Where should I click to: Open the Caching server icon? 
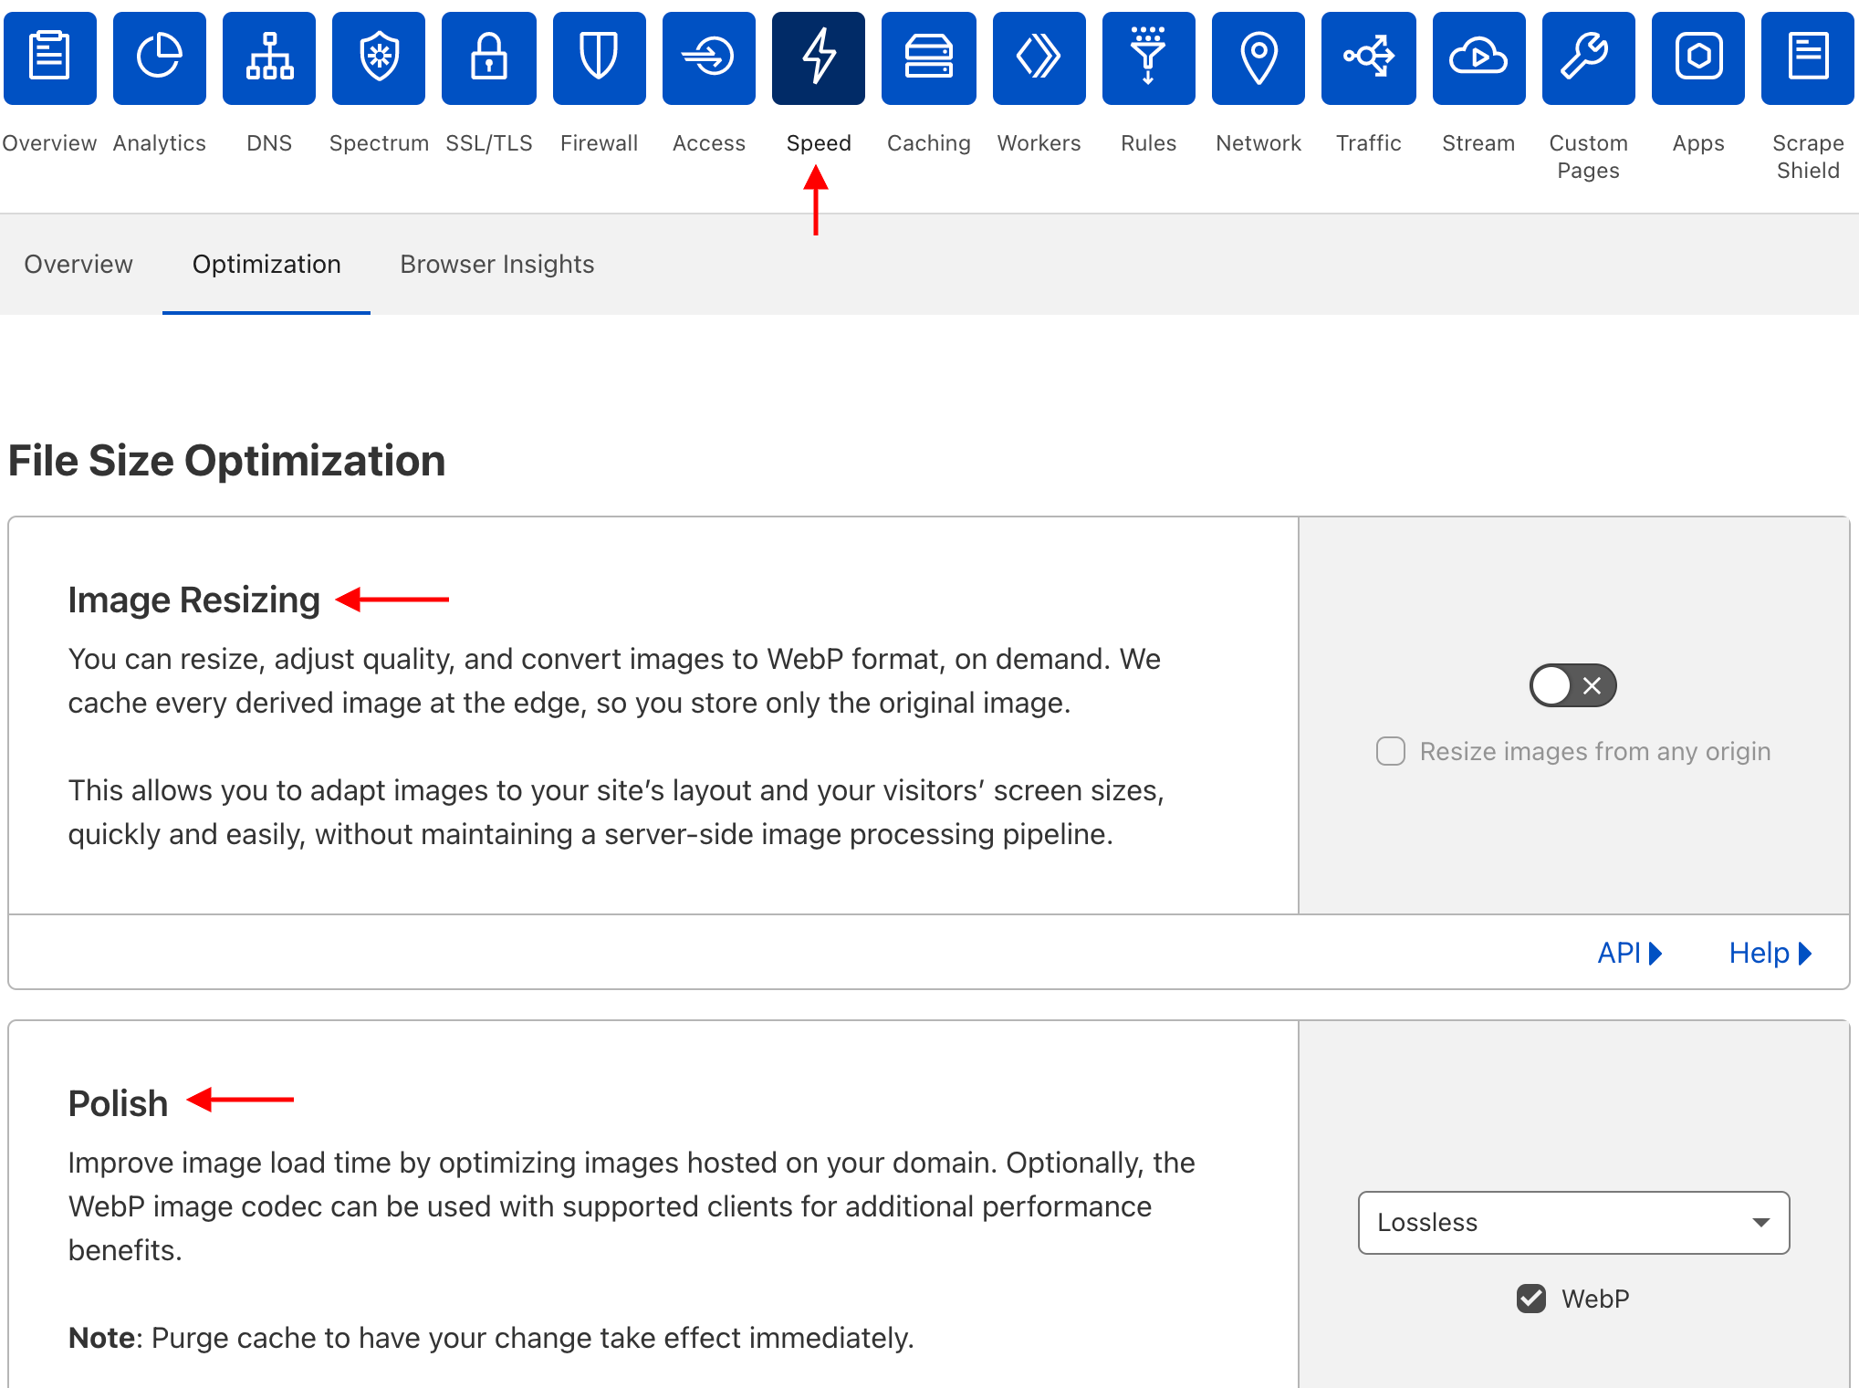pyautogui.click(x=928, y=57)
